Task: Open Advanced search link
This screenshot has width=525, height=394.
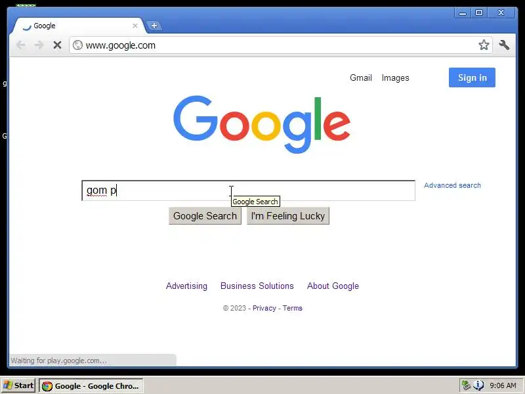Action: point(452,185)
